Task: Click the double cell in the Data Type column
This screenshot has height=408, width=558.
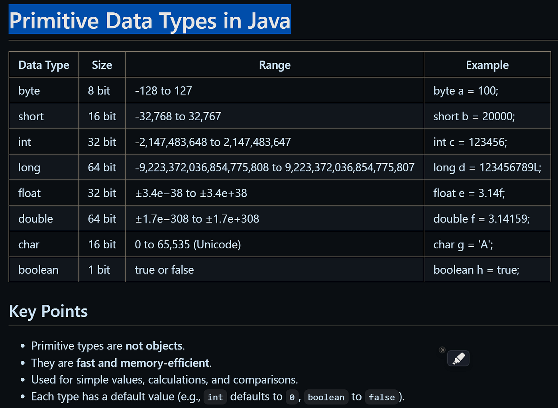Action: tap(35, 219)
